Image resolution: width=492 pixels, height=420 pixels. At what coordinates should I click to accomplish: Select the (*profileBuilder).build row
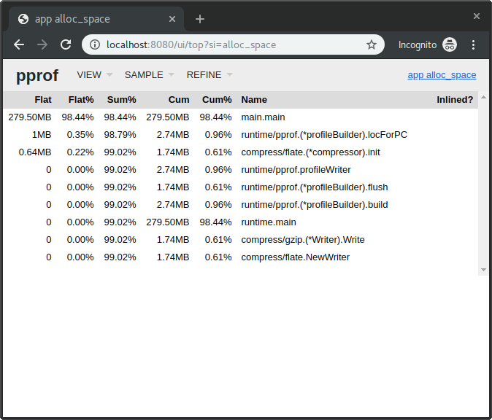(x=241, y=205)
